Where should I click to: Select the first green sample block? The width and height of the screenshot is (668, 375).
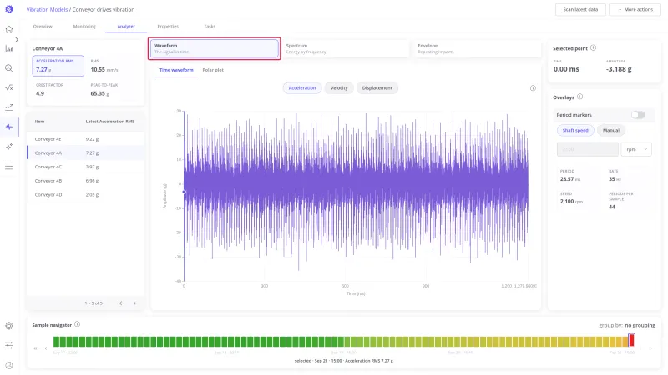(56, 341)
